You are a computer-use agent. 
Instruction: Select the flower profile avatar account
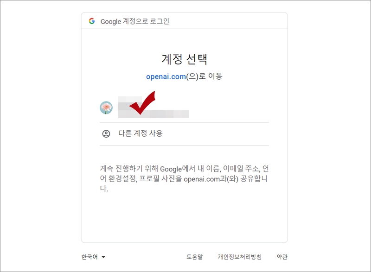(106, 108)
